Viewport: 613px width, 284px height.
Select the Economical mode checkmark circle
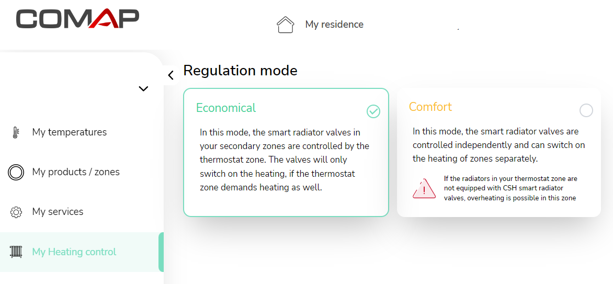click(x=373, y=111)
